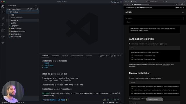This screenshot has width=186, height=104.
Task: Open the Stable Docs link
Action: (180, 8)
